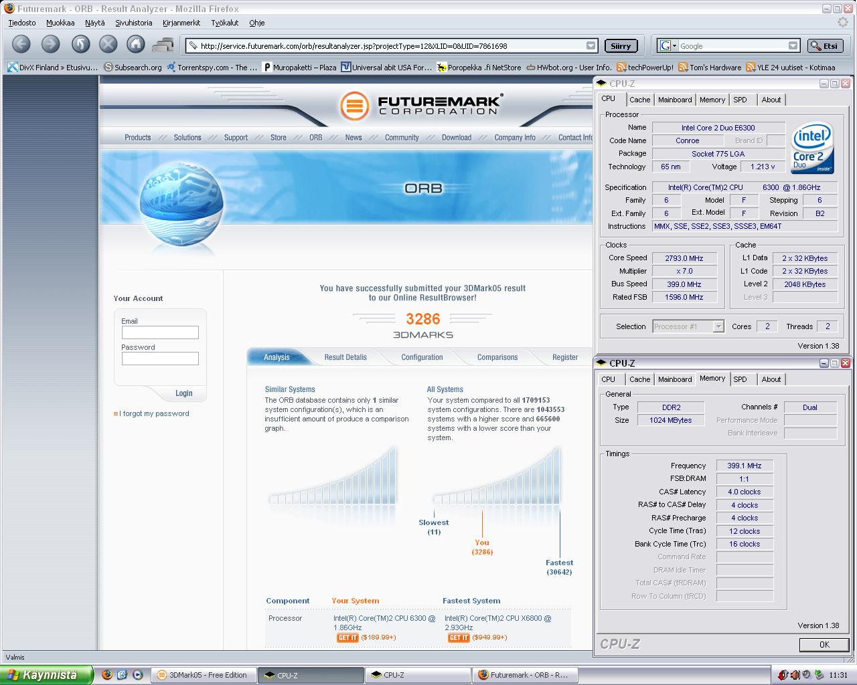Open the Register tab on ORB page

click(565, 357)
